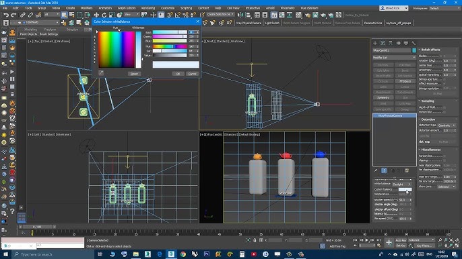
Task: Go to start frame control
Action: (356, 240)
